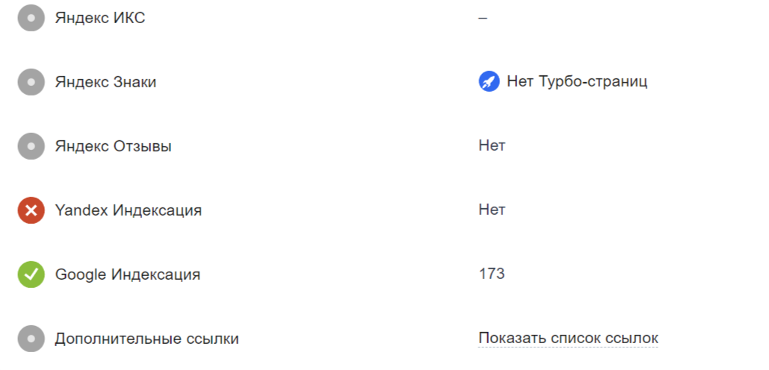This screenshot has height=370, width=769.
Task: Click the red cross icon for Yandex Индексация
Action: [x=31, y=210]
